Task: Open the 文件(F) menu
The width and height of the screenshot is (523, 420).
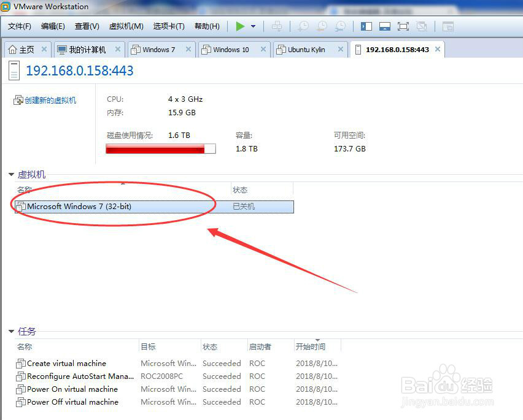Action: coord(20,26)
